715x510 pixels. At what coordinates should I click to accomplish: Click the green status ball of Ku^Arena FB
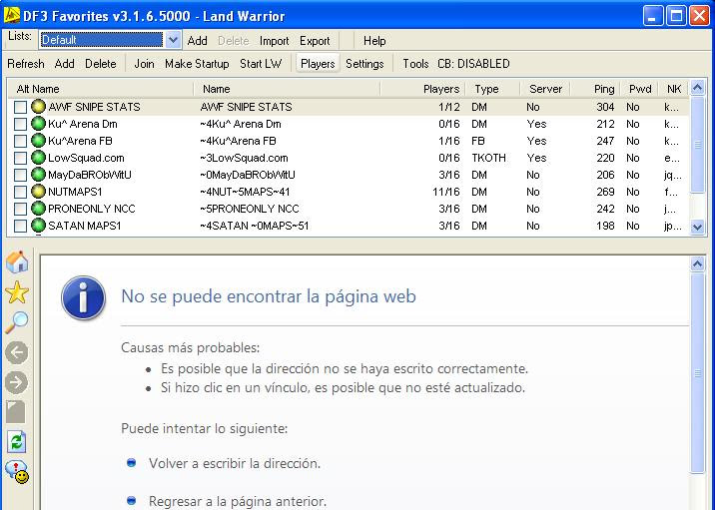38,141
